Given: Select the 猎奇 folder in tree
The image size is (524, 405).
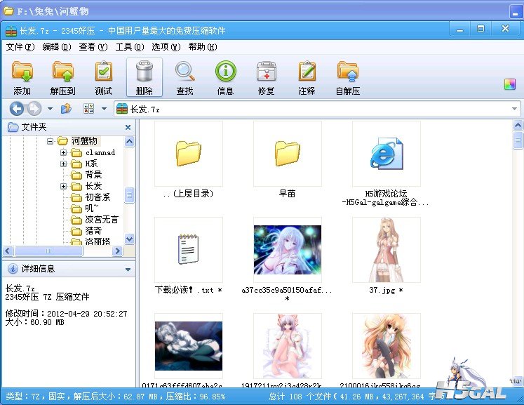Looking at the screenshot, I should tap(93, 231).
